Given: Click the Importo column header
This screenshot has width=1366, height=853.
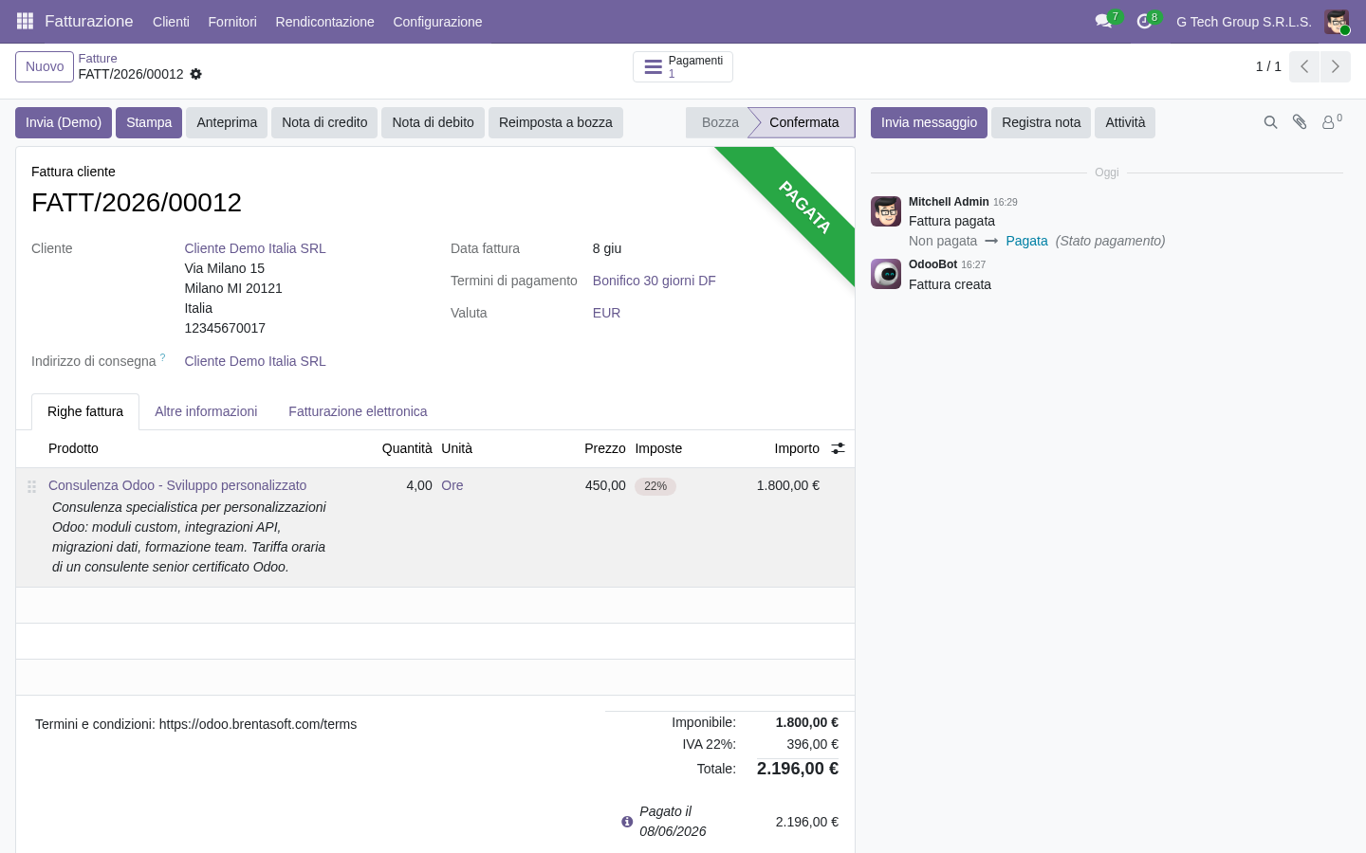Looking at the screenshot, I should [x=797, y=448].
